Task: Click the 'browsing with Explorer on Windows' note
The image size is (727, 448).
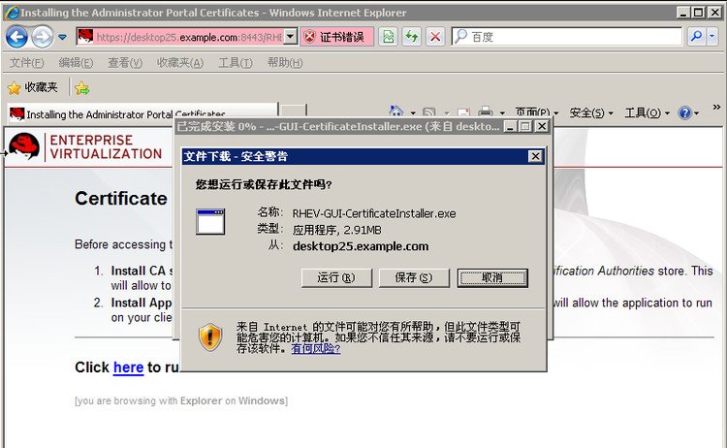Action: [x=181, y=400]
